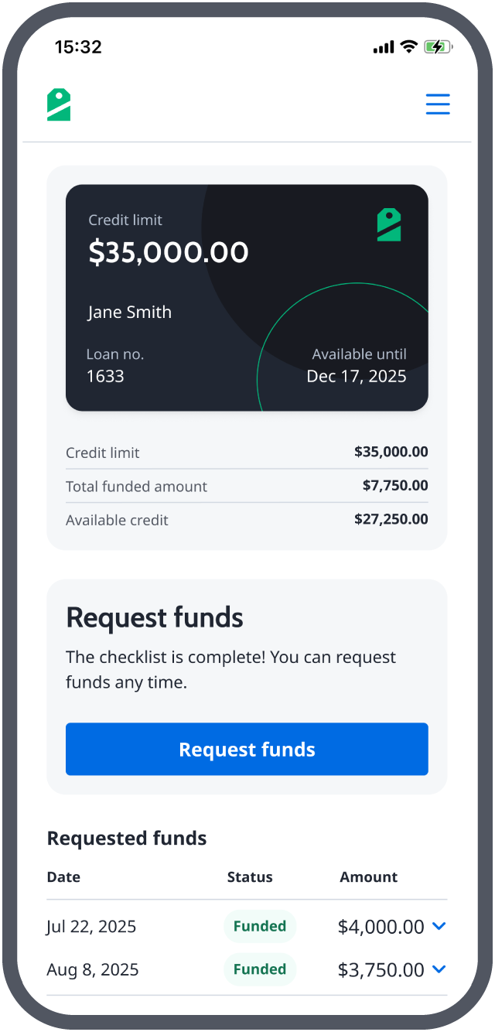Image resolution: width=495 pixels, height=1032 pixels.
Task: Tap the Total funded amount row
Action: point(247,486)
